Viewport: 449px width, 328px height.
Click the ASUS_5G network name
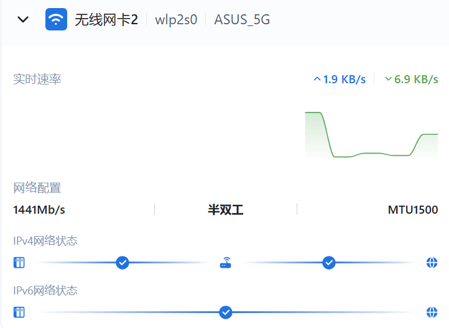242,19
